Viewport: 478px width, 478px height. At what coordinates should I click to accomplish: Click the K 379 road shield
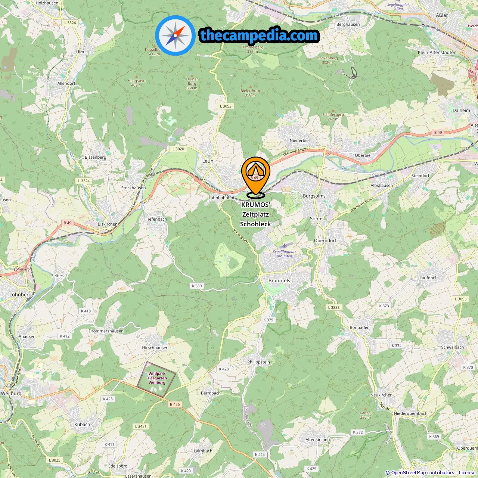(x=268, y=320)
